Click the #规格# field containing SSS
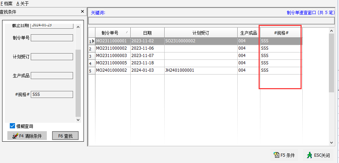This screenshot has width=339, height=163. [52, 94]
